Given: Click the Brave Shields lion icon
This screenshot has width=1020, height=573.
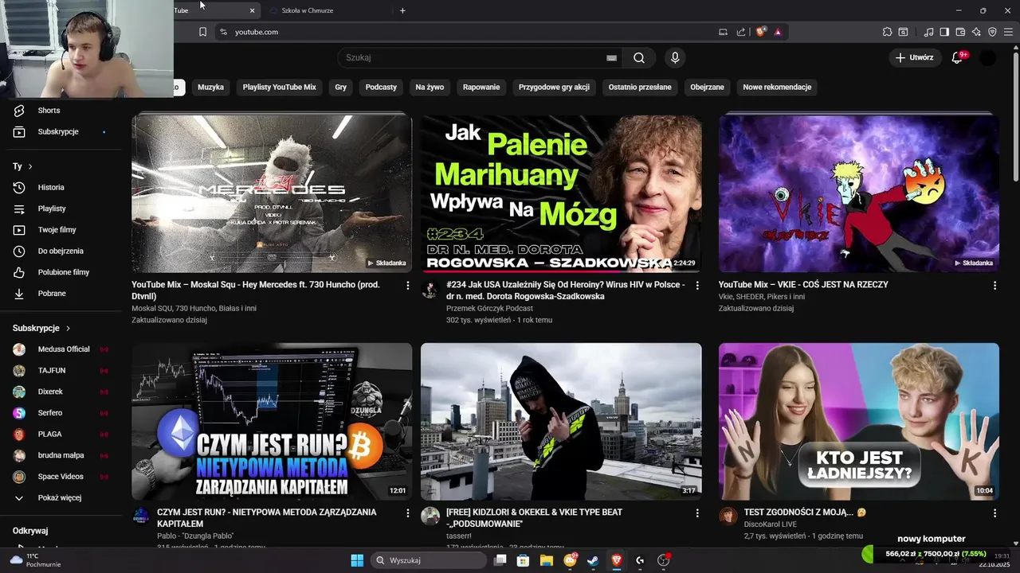Looking at the screenshot, I should click(x=761, y=32).
